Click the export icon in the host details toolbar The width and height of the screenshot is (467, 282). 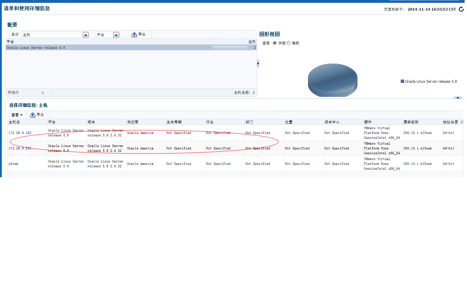click(33, 115)
